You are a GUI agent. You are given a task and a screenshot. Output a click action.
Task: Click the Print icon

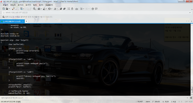tap(39, 9)
